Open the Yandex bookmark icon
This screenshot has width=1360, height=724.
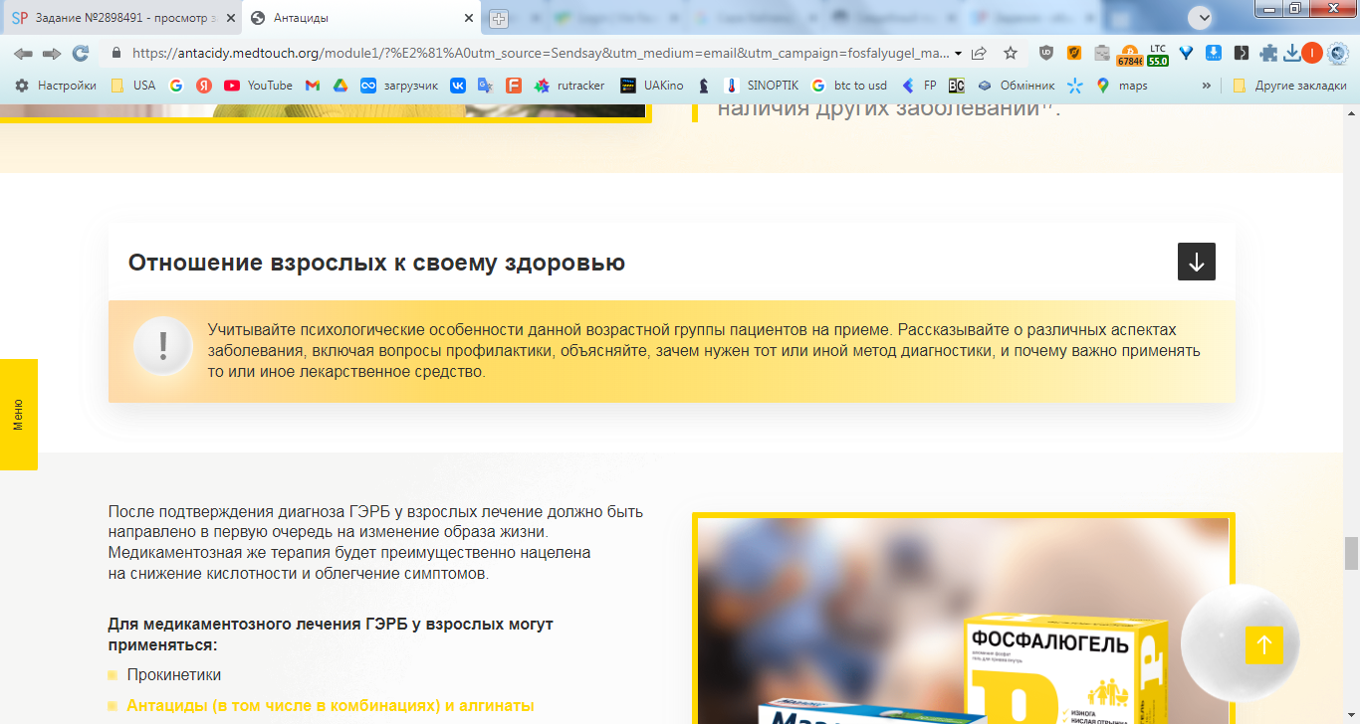204,86
